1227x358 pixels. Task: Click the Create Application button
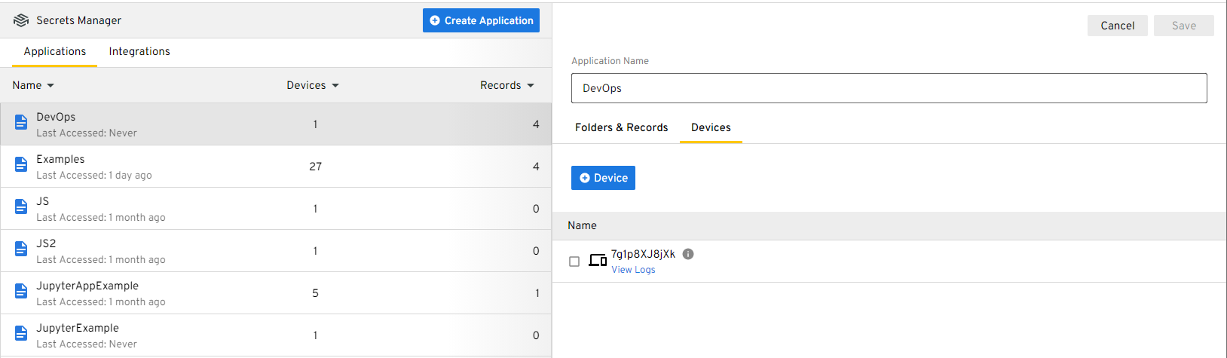(x=481, y=20)
